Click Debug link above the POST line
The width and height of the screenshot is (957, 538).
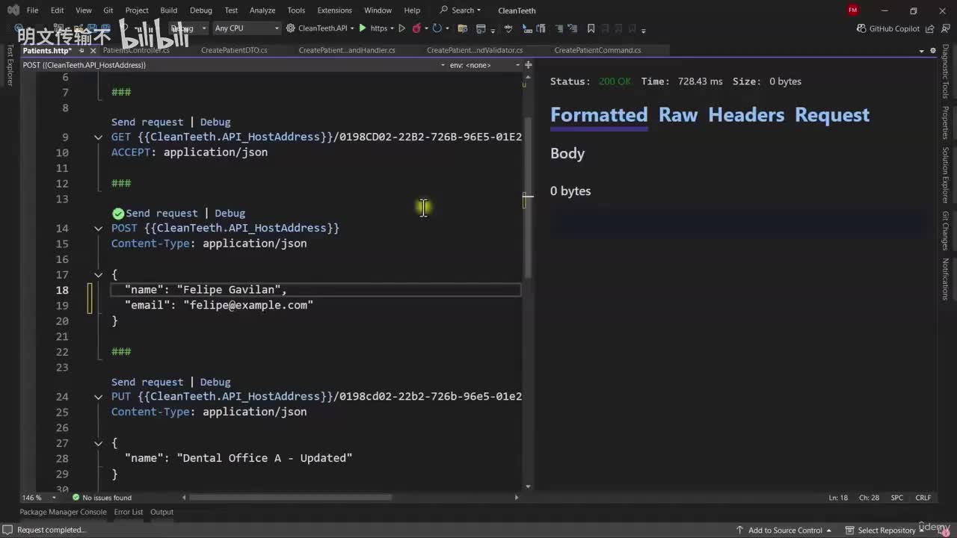pyautogui.click(x=230, y=213)
